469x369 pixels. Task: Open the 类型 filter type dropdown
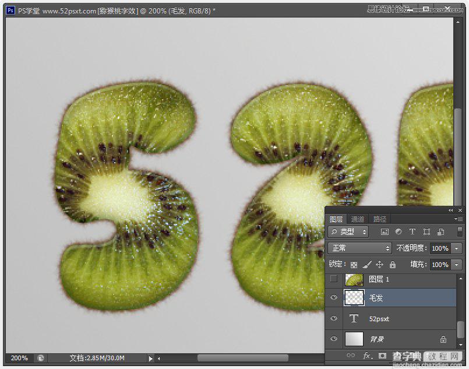[348, 231]
